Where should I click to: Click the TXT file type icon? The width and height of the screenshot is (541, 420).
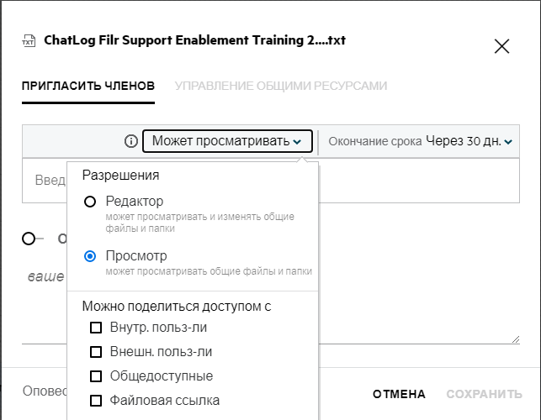30,40
